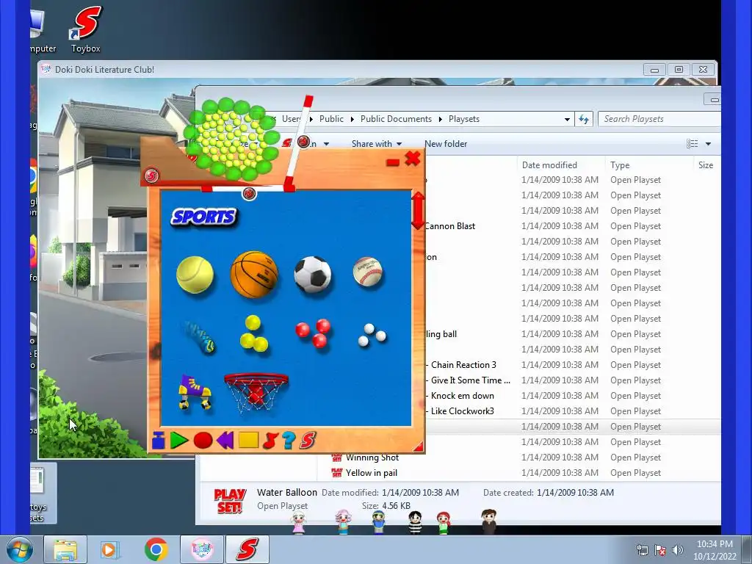752x564 pixels.
Task: Click New folder in Explorer toolbar
Action: 446,144
